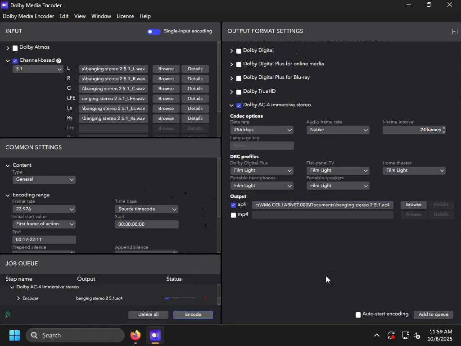Open the taskbar Search box

75,335
